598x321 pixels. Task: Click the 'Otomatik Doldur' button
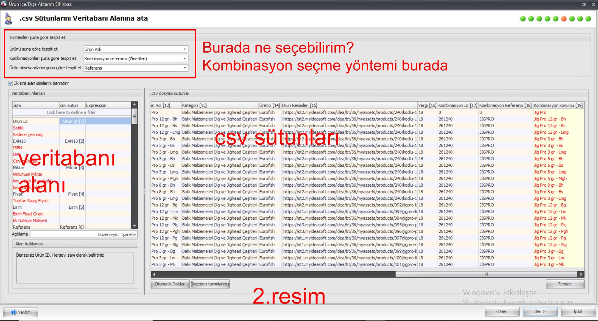(170, 284)
